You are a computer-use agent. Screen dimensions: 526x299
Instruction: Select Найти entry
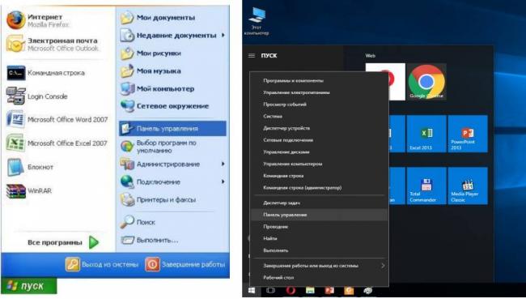[x=319, y=238]
